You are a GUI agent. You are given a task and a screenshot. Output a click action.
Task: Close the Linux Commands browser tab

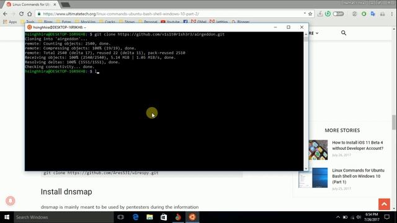coord(55,4)
